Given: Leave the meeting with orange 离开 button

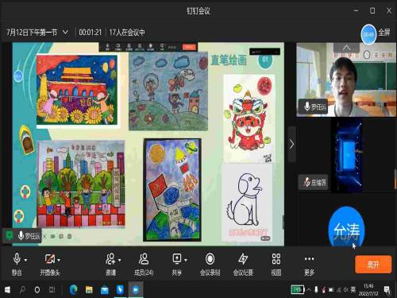Looking at the screenshot, I should tap(373, 264).
